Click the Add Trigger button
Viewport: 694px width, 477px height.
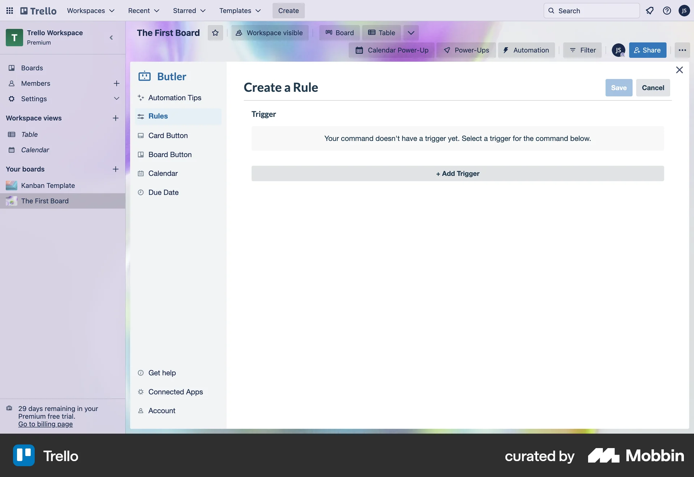pyautogui.click(x=457, y=173)
